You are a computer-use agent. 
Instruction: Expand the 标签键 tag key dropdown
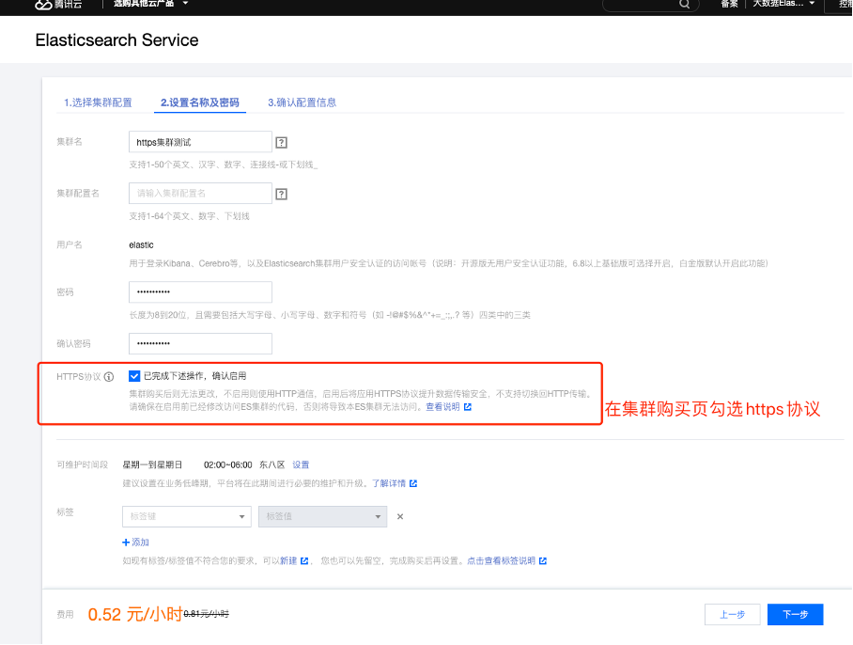point(186,516)
